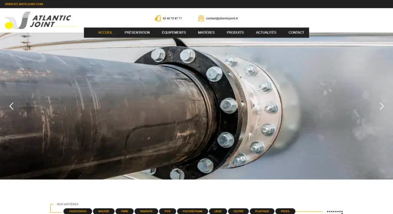393x214 pixels.
Task: Click the envelope email icon
Action: [201, 18]
